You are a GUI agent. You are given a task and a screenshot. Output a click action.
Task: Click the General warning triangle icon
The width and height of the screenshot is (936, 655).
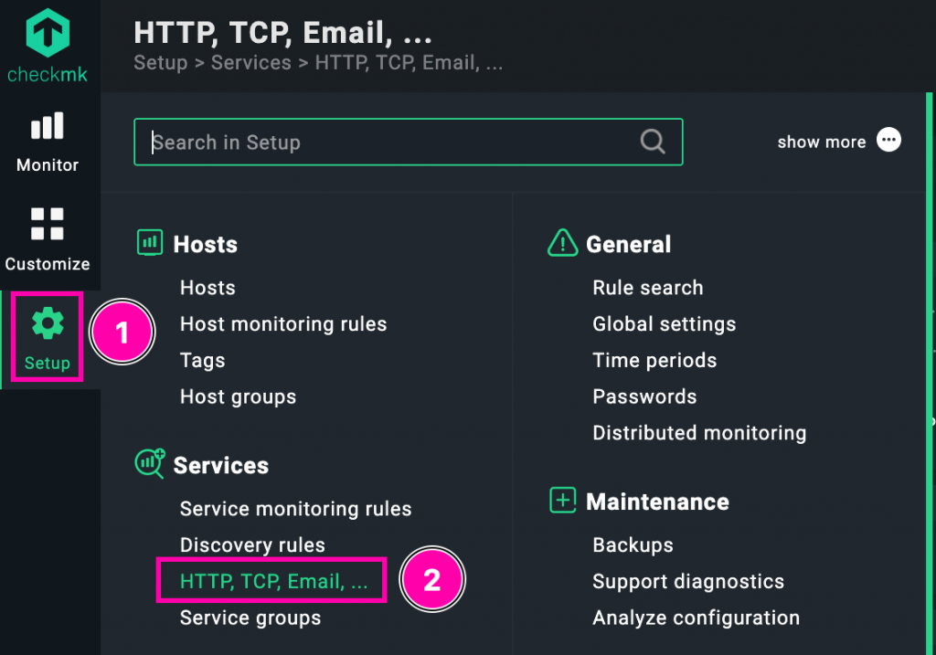pos(562,243)
